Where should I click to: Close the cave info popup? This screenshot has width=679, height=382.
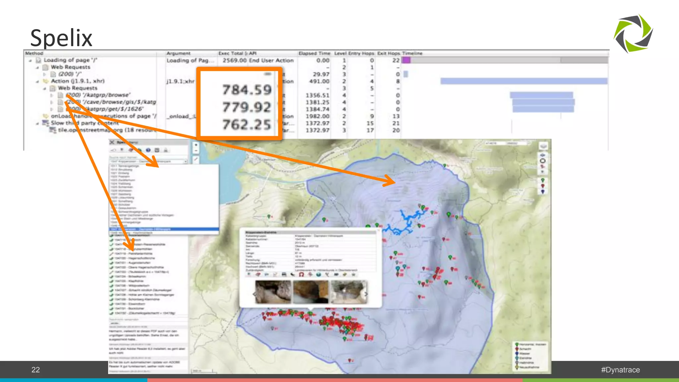(378, 230)
